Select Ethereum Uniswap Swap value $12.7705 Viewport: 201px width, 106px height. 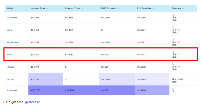[35, 90]
